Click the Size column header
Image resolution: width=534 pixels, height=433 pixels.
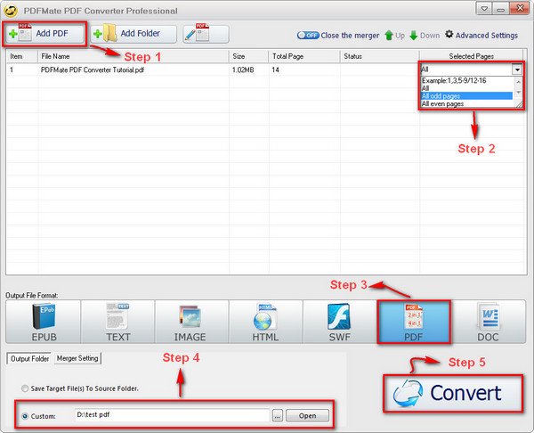click(249, 56)
